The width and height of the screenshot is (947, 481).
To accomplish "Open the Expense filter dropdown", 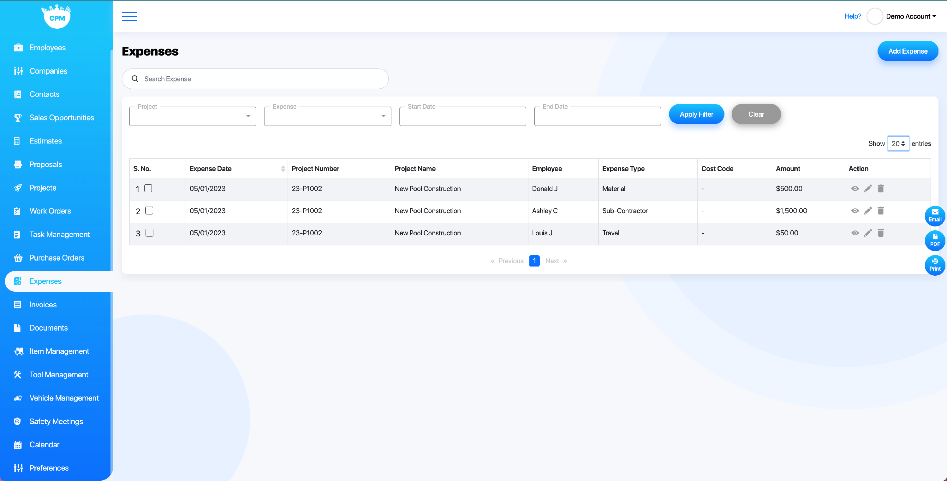I will click(x=328, y=116).
